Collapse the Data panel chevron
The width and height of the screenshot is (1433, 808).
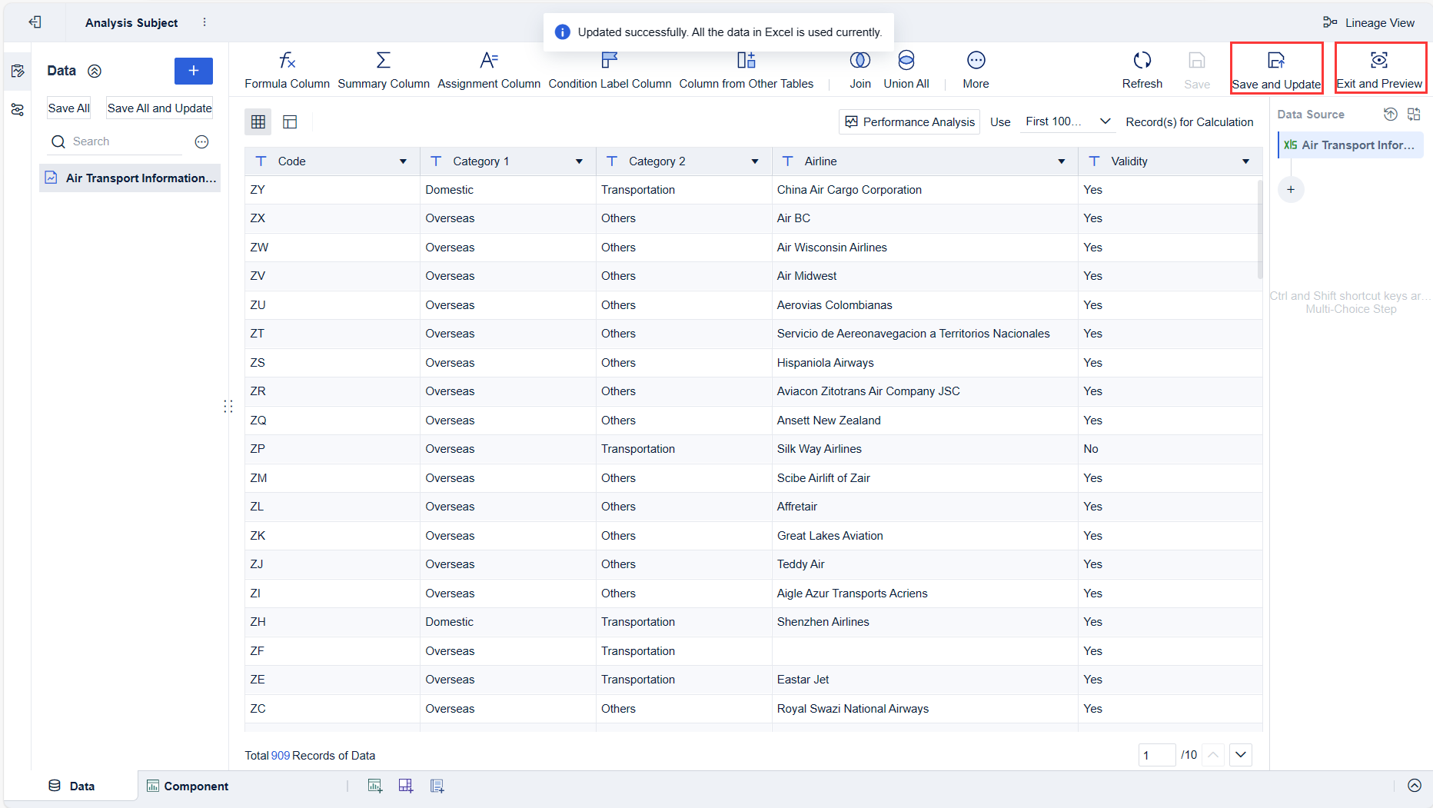95,71
